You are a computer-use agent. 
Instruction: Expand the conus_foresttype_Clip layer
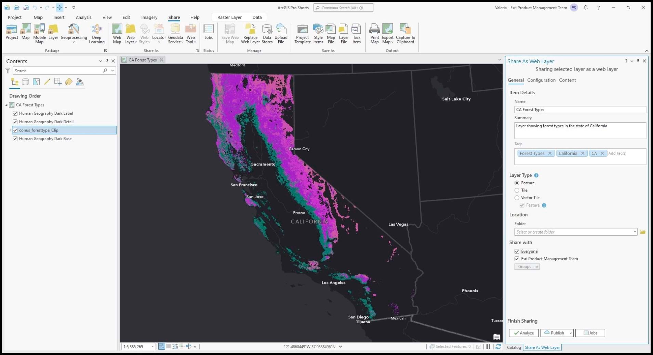[10, 130]
